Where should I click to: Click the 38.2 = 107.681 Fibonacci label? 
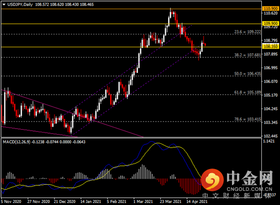click(x=248, y=55)
